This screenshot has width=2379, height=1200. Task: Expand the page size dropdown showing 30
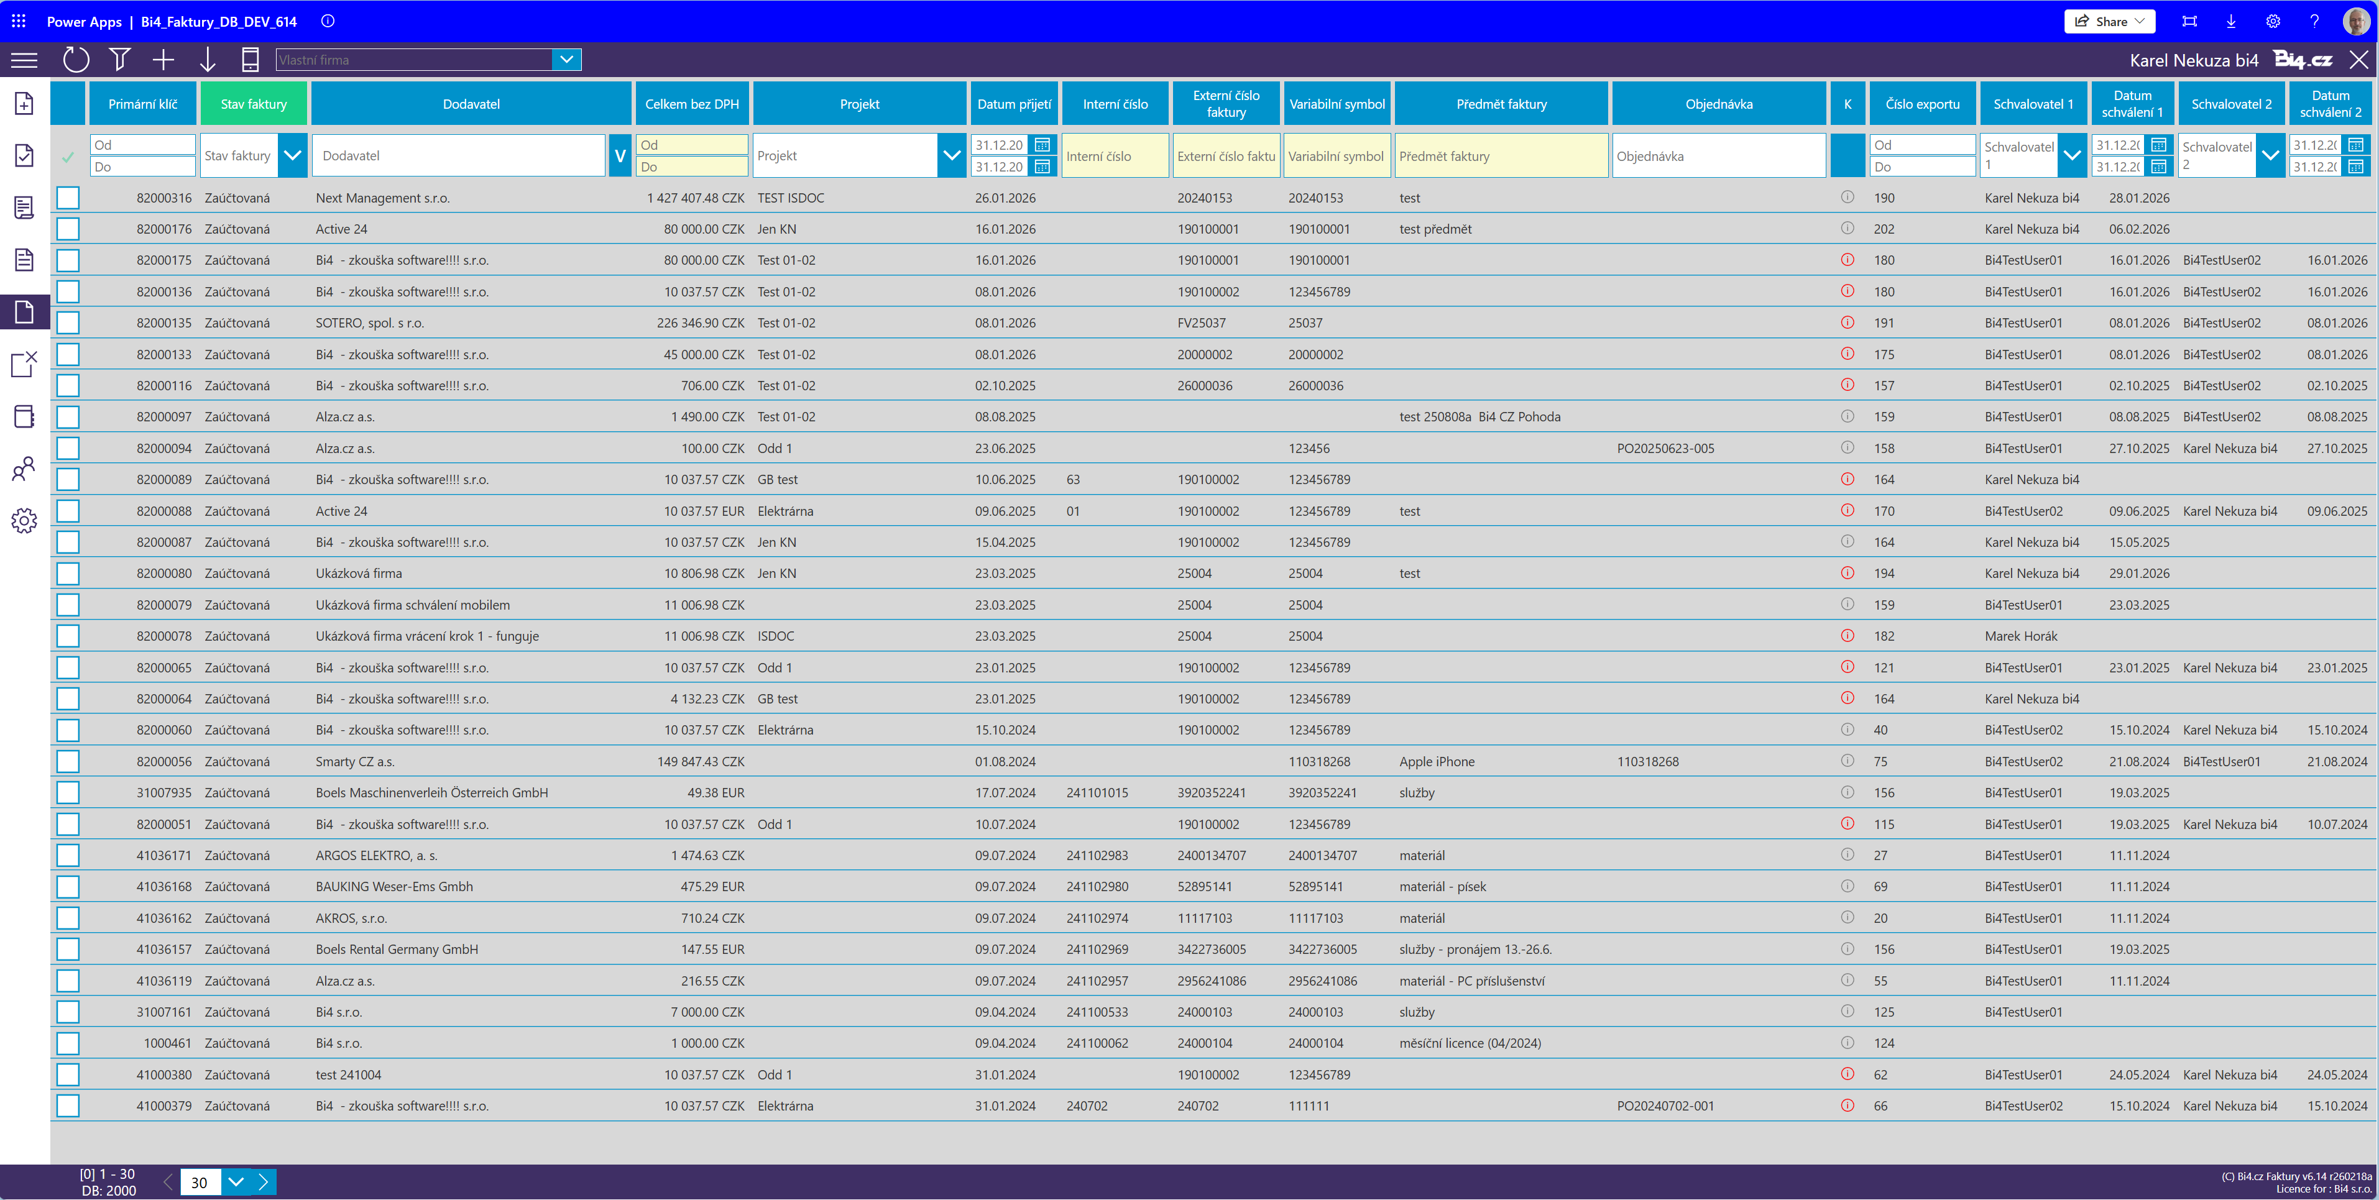click(x=236, y=1181)
